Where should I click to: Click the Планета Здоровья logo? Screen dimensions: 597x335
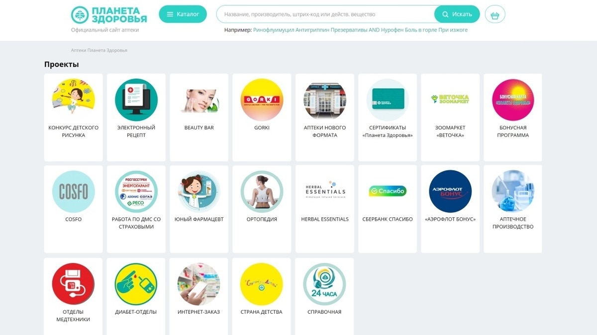[109, 15]
